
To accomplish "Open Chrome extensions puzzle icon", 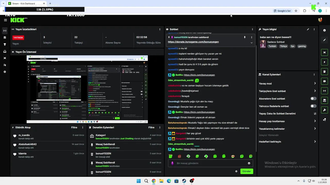I will pos(304,11).
